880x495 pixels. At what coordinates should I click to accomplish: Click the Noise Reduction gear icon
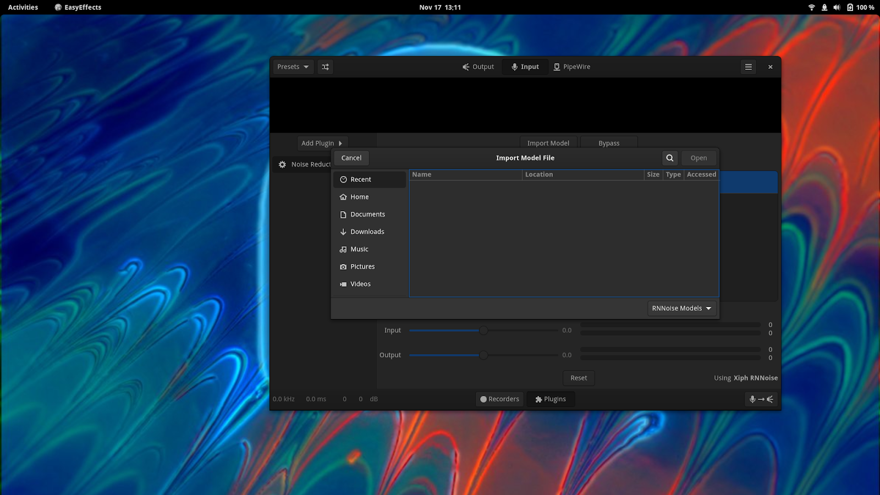[282, 164]
